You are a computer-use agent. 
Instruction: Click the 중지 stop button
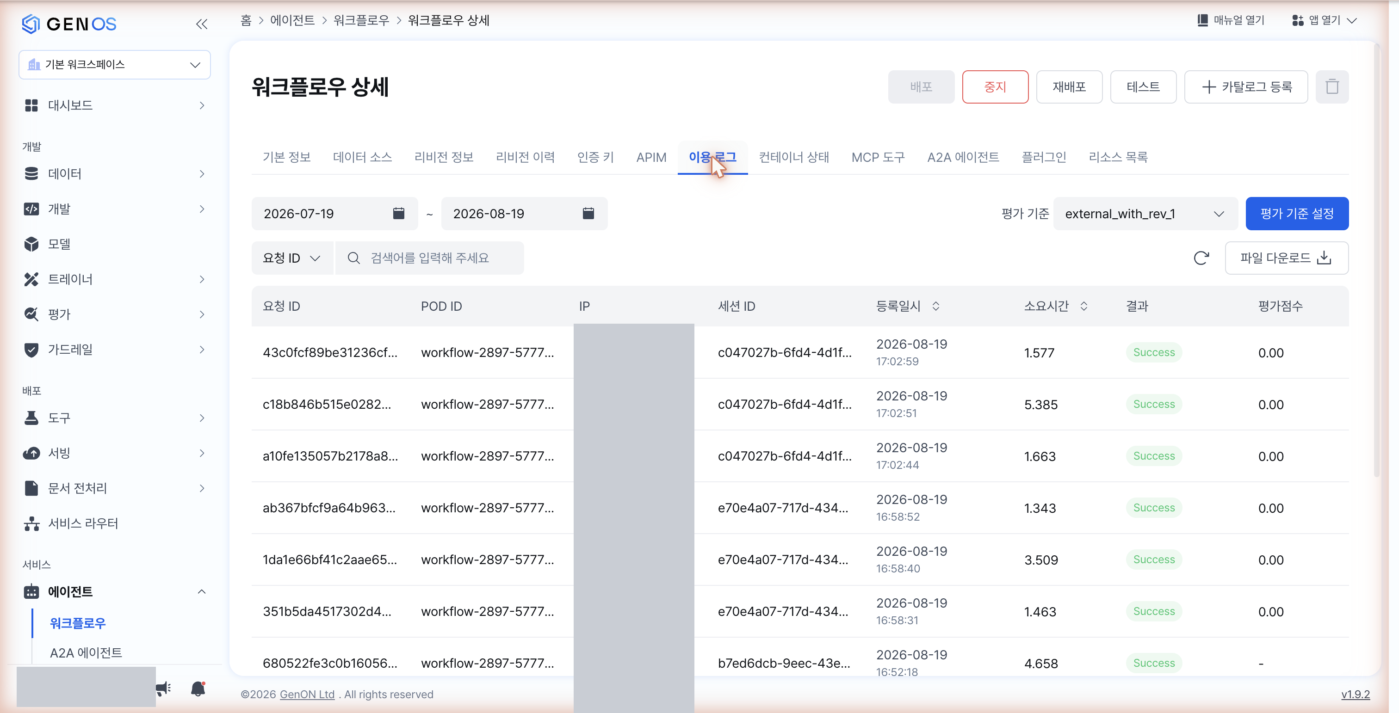coord(995,87)
